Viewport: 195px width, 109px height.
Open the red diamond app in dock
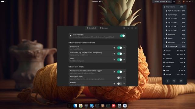click(114, 106)
